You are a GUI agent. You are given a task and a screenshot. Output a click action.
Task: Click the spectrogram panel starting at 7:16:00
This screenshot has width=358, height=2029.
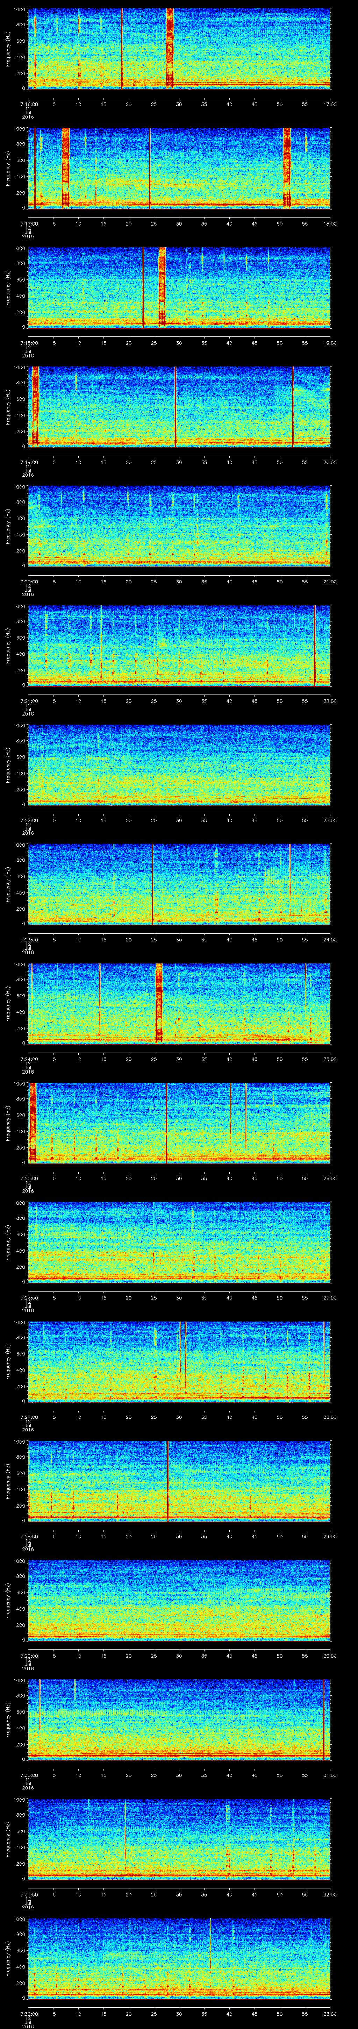179,49
